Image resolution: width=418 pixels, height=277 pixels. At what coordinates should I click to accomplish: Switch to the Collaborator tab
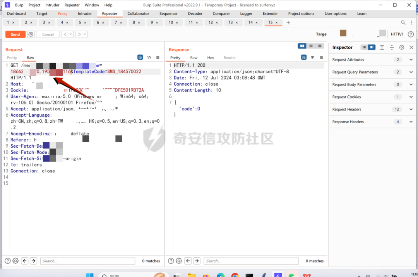tap(138, 14)
